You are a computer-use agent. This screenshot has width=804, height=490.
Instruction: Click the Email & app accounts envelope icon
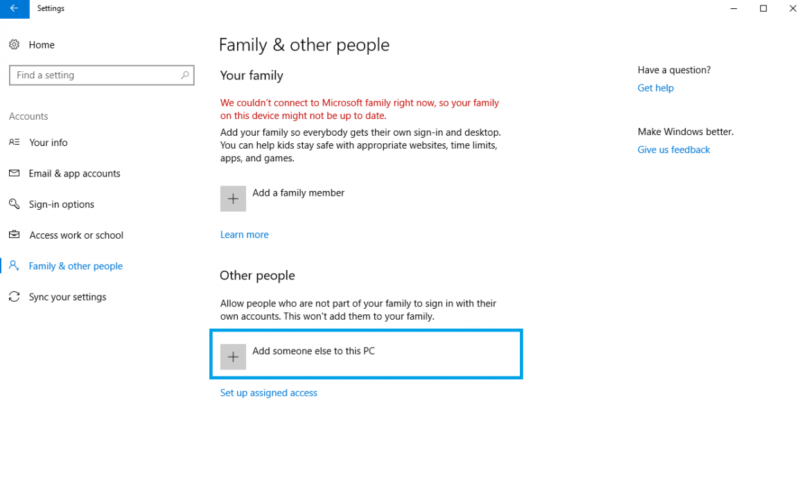pyautogui.click(x=15, y=173)
